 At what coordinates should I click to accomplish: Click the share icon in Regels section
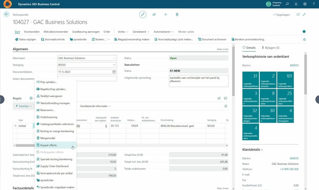point(219,98)
